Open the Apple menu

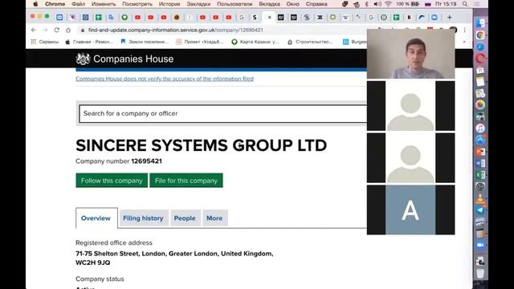pos(35,4)
